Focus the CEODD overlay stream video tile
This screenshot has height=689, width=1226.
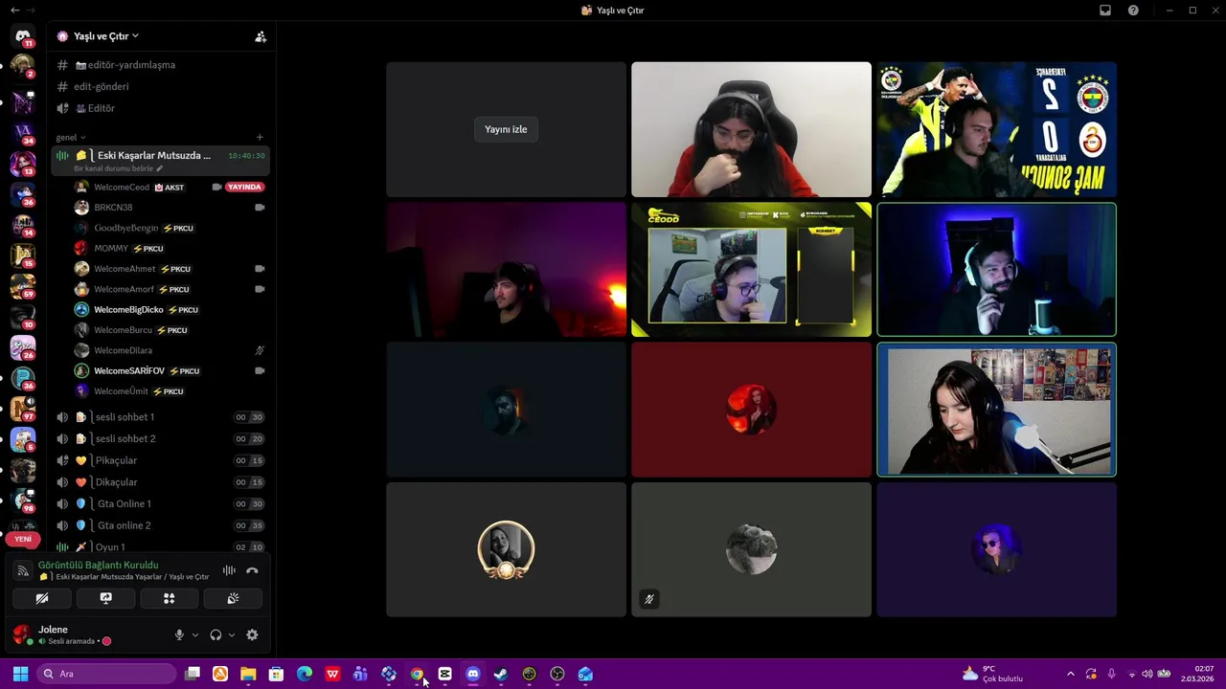coord(752,269)
